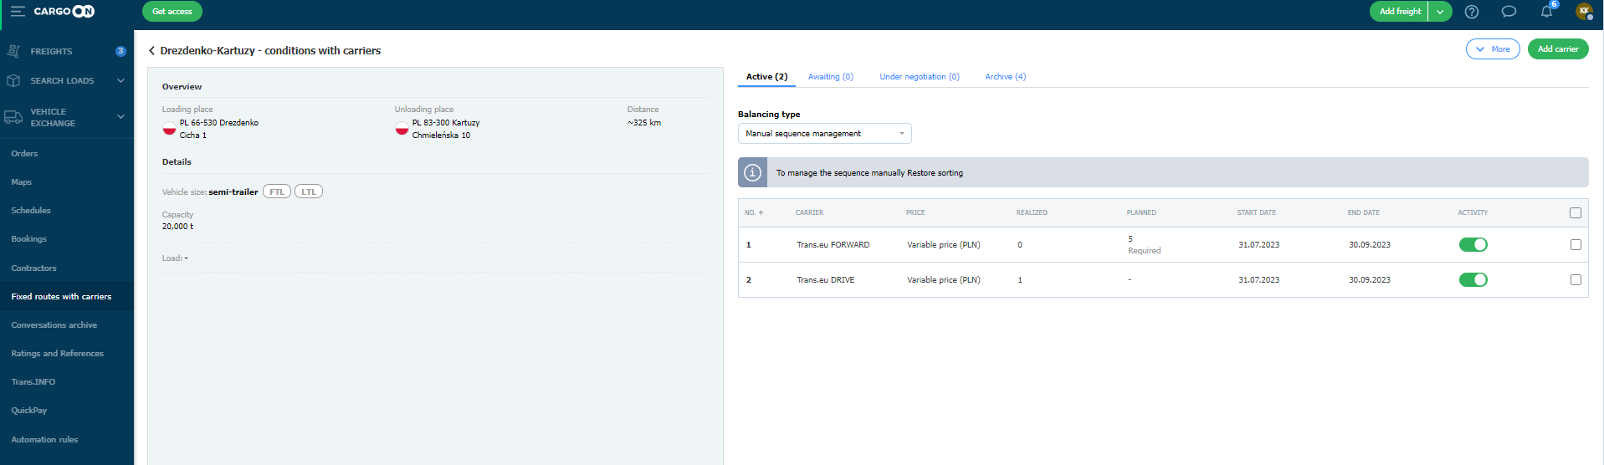This screenshot has height=465, width=1604.
Task: Click the Freights sidebar icon
Action: click(x=13, y=51)
